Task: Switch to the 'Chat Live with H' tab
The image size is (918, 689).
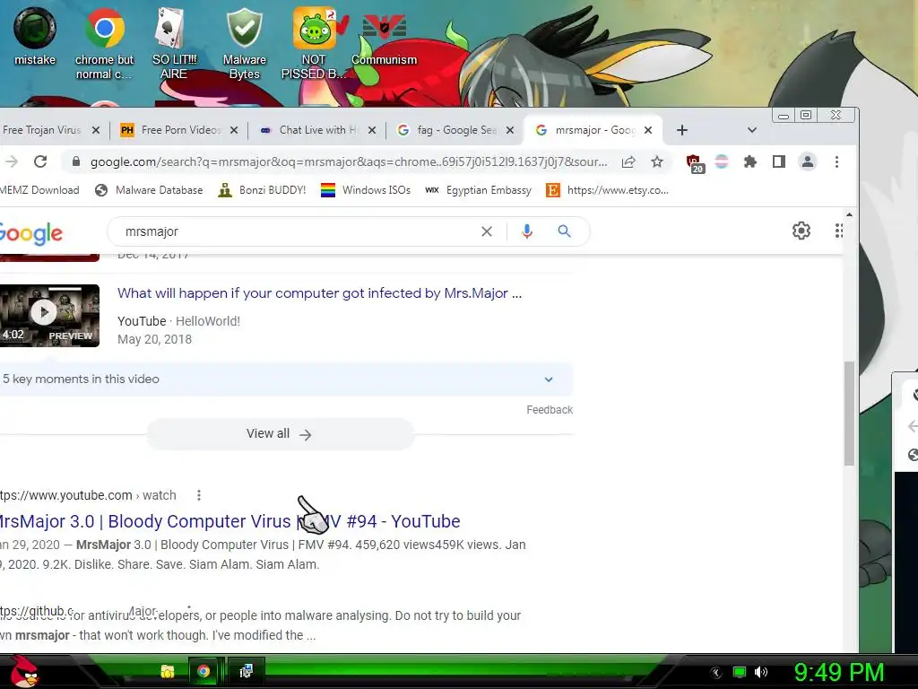Action: [x=309, y=130]
